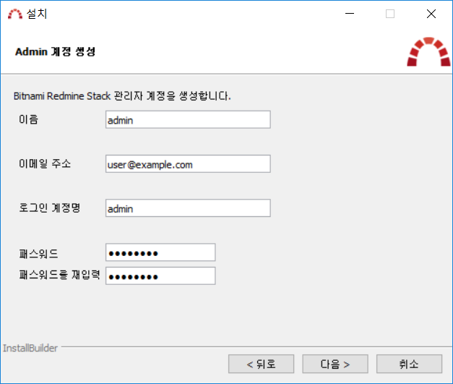Click the 'InstallBuilder' footer text
The image size is (453, 384).
30,348
